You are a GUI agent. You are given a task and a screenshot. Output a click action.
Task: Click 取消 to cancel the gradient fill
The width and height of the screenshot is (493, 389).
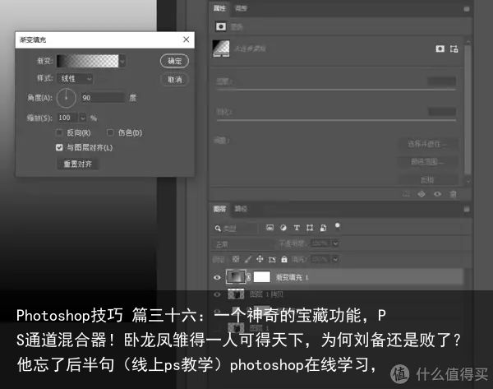tap(174, 80)
